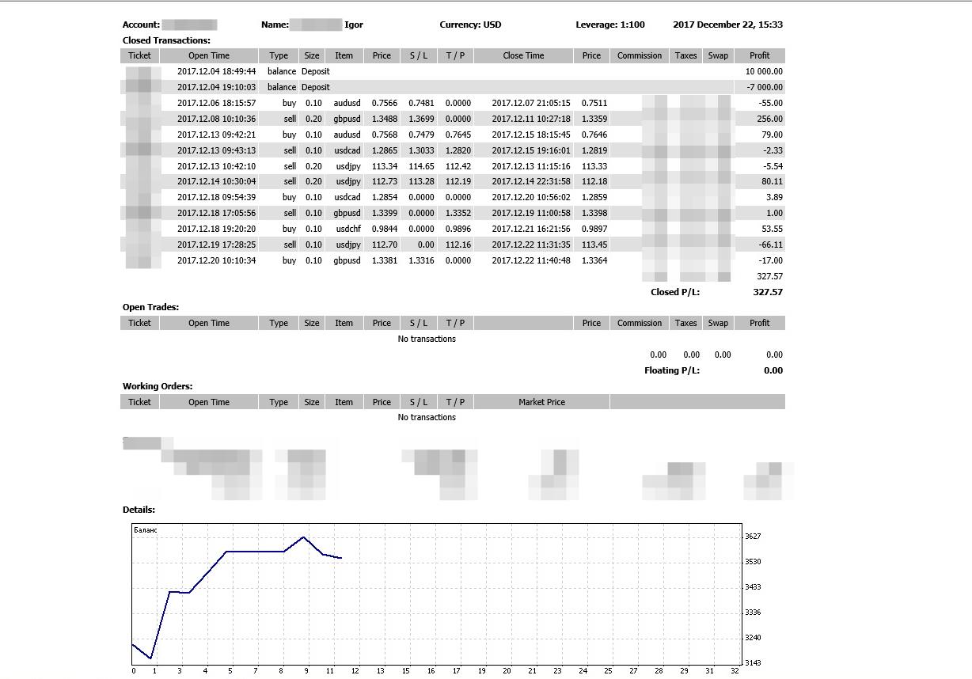This screenshot has width=972, height=679.
Task: Click the report date '2017 December 22, 15:33'
Action: (x=727, y=25)
